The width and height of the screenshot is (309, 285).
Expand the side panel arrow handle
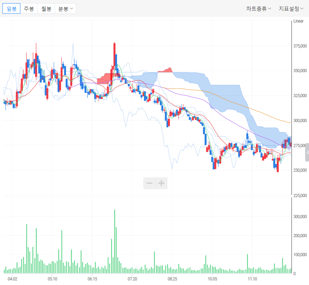tap(307, 152)
